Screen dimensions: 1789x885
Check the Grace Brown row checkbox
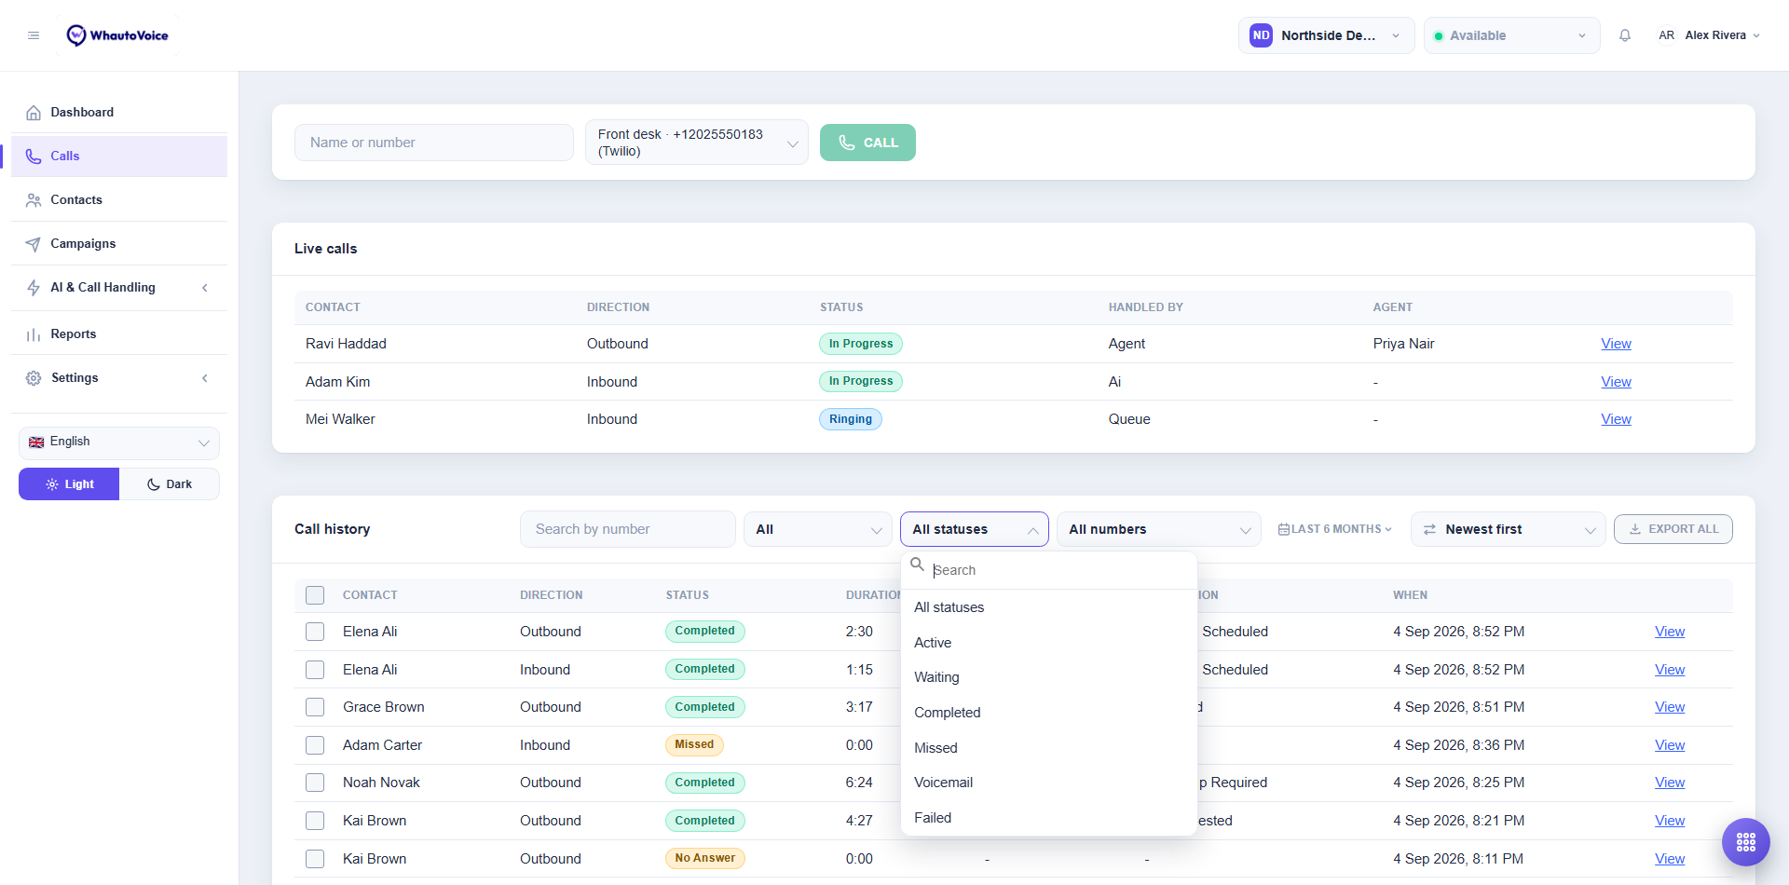tap(315, 707)
